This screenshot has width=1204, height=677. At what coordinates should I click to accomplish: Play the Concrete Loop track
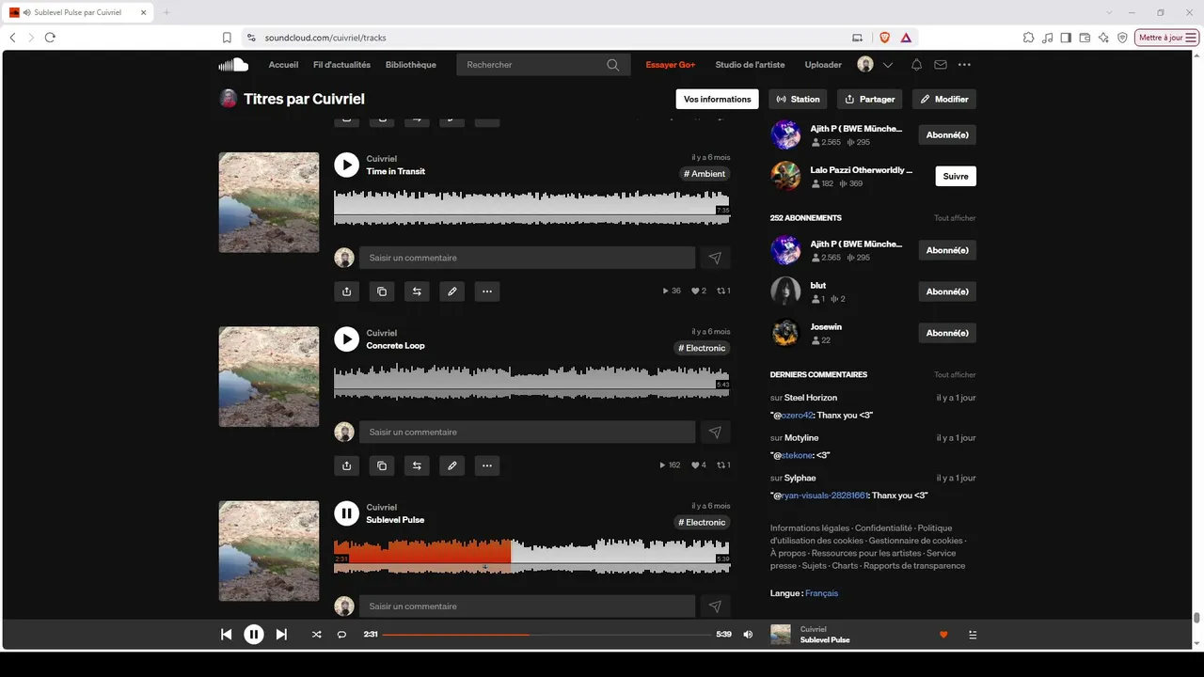click(x=347, y=339)
